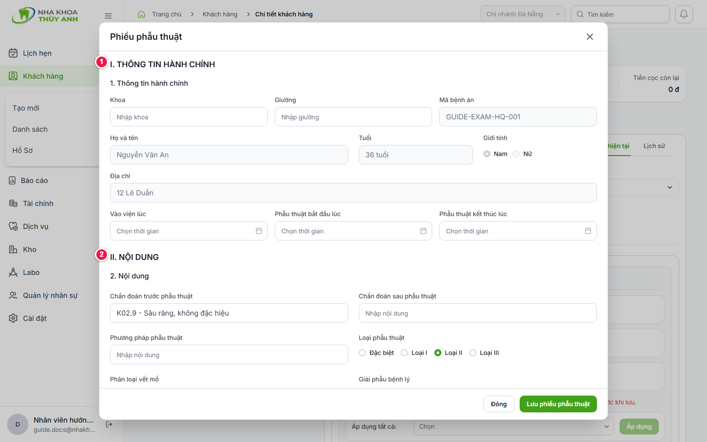The width and height of the screenshot is (707, 442).
Task: Open Phẫu thuật bắt đầu lúc time picker
Action: pyautogui.click(x=353, y=231)
